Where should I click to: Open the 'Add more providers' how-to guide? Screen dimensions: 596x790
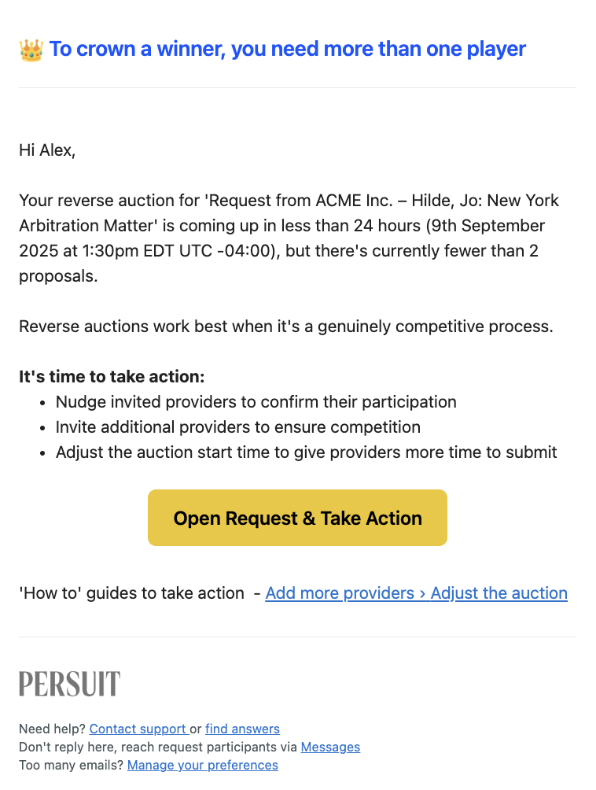pyautogui.click(x=340, y=593)
